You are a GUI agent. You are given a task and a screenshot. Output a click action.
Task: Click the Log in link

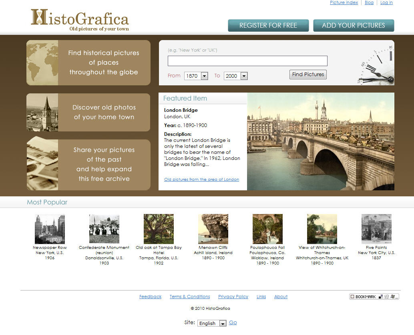[386, 3]
